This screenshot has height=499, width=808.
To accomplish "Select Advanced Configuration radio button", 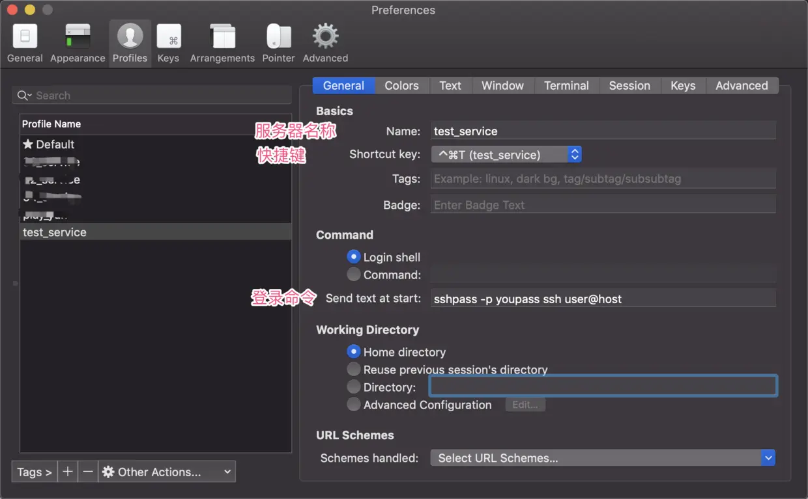I will (x=354, y=405).
